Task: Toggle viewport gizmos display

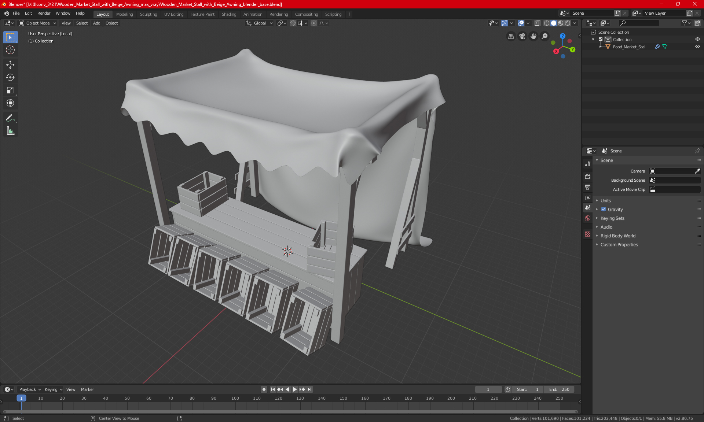Action: point(505,23)
